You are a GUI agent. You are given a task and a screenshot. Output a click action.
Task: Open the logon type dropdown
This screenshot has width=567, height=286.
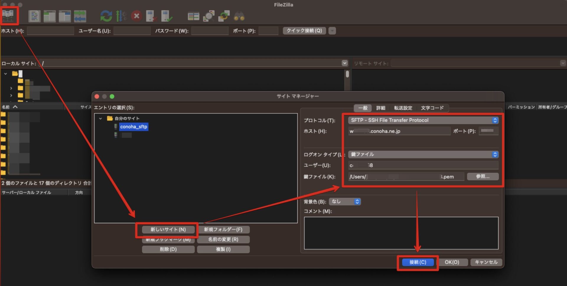pyautogui.click(x=422, y=154)
